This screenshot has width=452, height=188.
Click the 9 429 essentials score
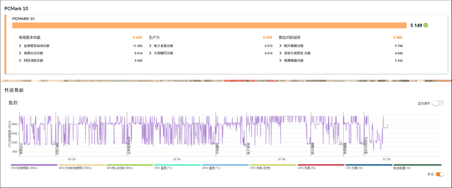coord(137,38)
